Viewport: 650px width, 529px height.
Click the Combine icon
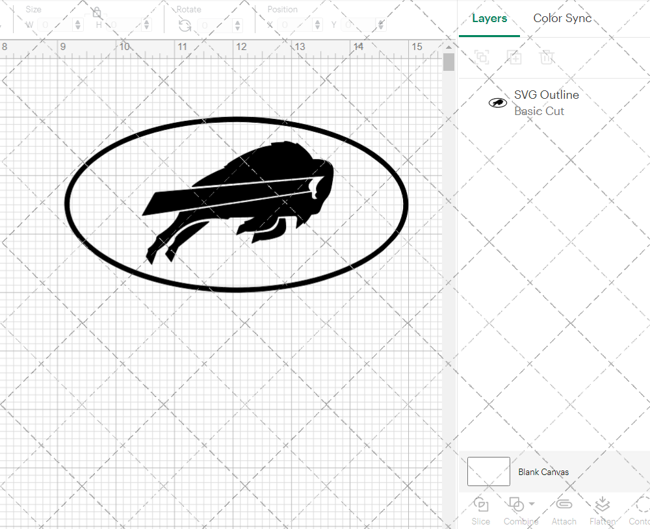pyautogui.click(x=517, y=506)
